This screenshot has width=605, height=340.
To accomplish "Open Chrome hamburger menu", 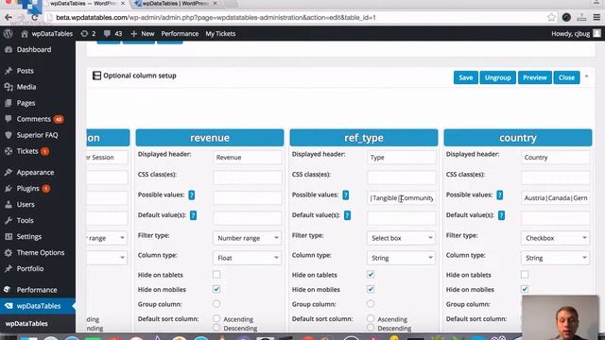I will tap(596, 17).
